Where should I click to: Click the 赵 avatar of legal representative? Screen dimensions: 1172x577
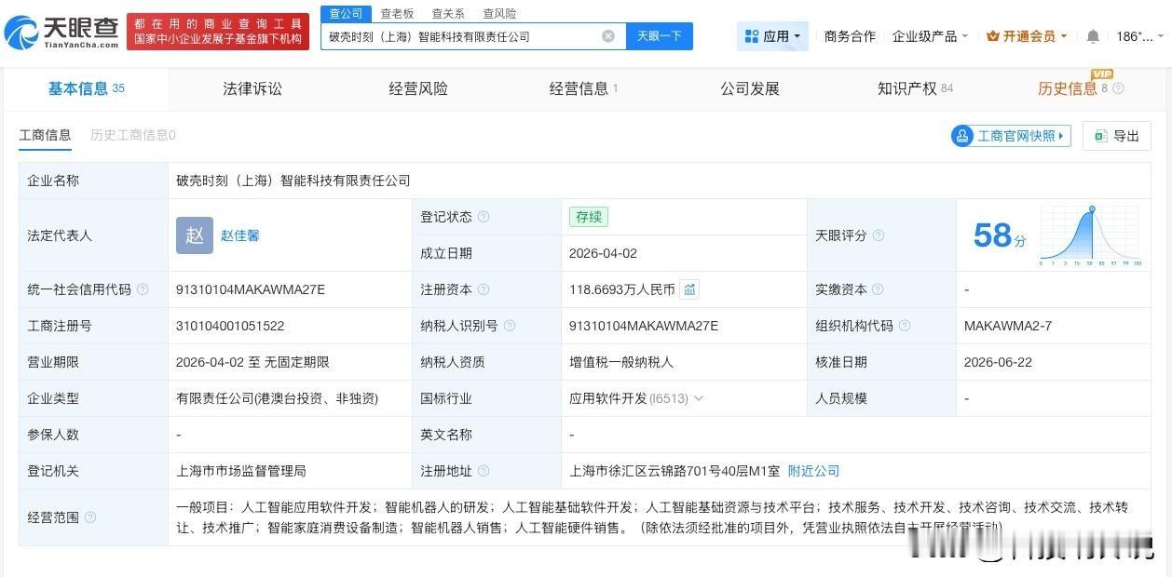[x=195, y=235]
